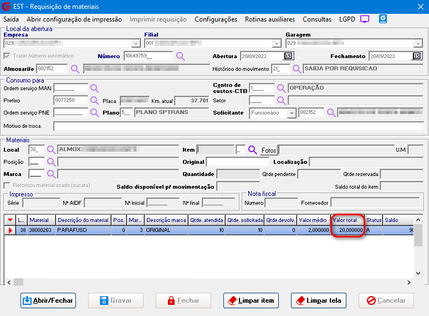Click the red triangle grid header selector
The height and width of the screenshot is (316, 429).
point(11,220)
